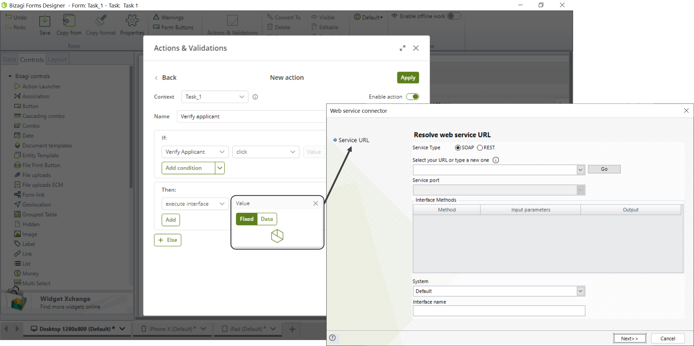Toggle the Enable action switch
Viewport: 694px width, 346px height.
coord(413,97)
